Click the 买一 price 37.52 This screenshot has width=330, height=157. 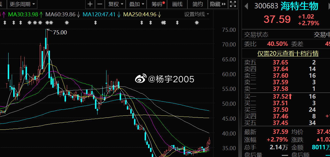[280, 97]
